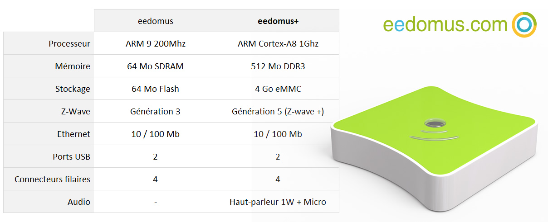The width and height of the screenshot is (548, 222).
Task: Click the Audio row label
Action: coord(79,202)
